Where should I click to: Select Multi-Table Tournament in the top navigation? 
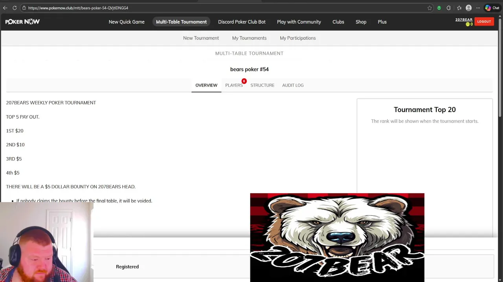pyautogui.click(x=181, y=22)
